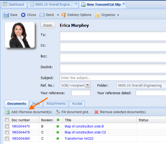Click the New Transmittal Slip tab icon
The width and height of the screenshot is (166, 144).
point(83,4)
